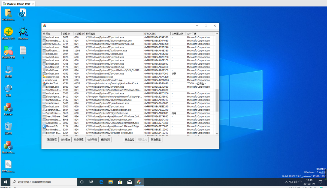Select the WmiPrvSE process row
Image resolution: width=327 pixels, height=188 pixels.
click(129, 44)
